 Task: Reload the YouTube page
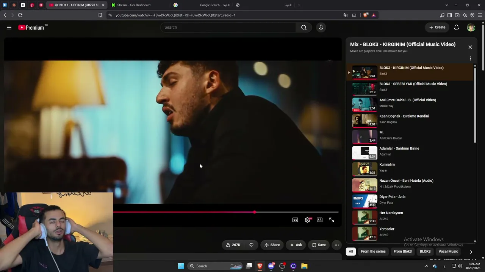(20, 15)
